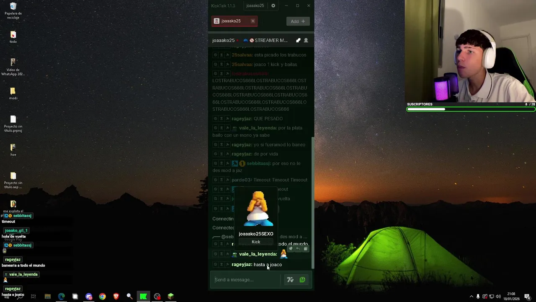Open the Kick emote picker
This screenshot has width=536, height=302.
pyautogui.click(x=302, y=280)
